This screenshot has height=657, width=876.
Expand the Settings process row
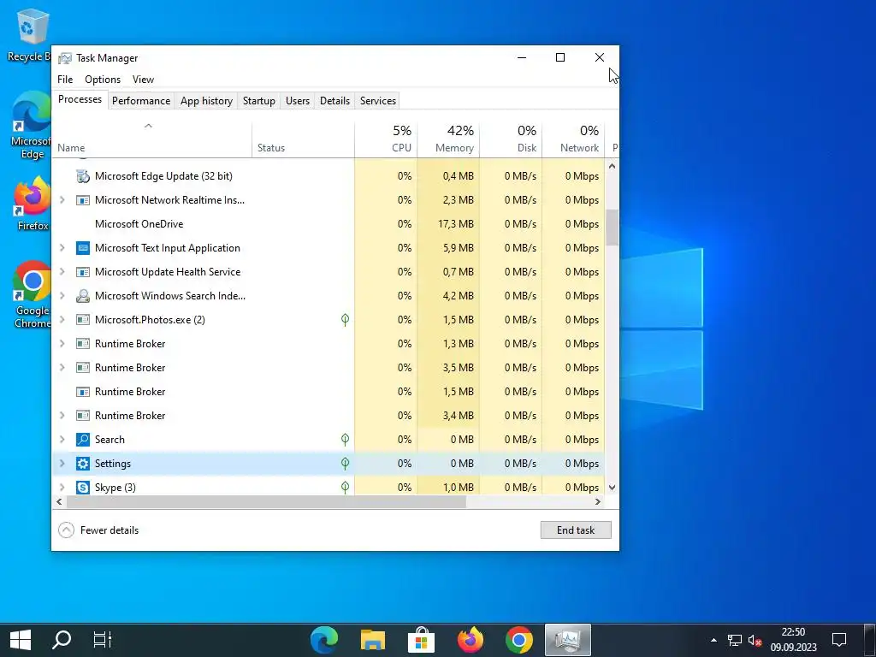(x=62, y=464)
